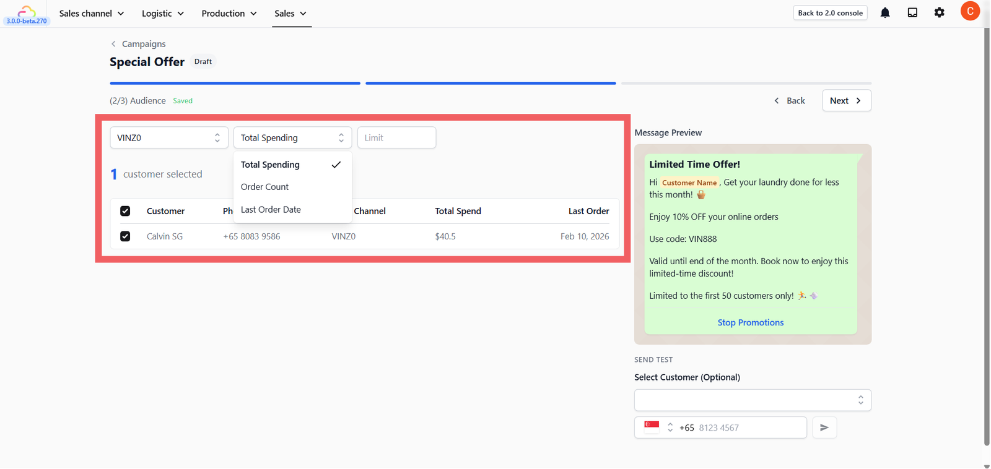
Task: Click the Back step button
Action: (790, 101)
